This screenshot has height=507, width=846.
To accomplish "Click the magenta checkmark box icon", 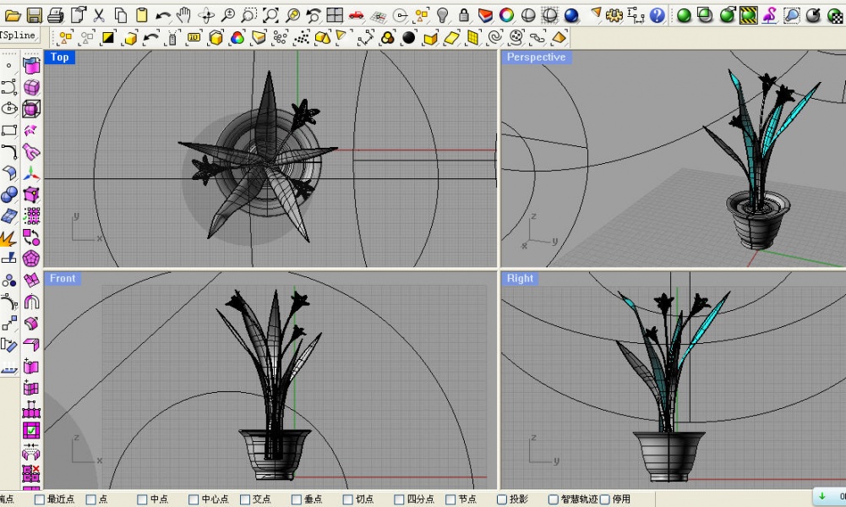I will 31,430.
